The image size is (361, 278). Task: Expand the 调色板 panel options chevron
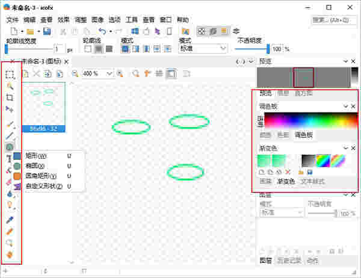345,106
